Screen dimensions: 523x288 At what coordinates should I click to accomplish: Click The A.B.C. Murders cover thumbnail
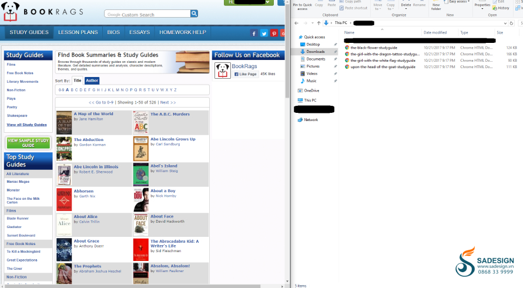pyautogui.click(x=141, y=123)
